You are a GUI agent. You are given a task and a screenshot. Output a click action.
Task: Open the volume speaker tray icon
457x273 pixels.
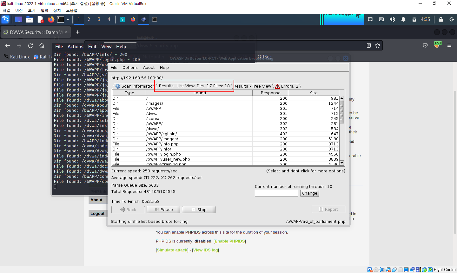pyautogui.click(x=392, y=19)
